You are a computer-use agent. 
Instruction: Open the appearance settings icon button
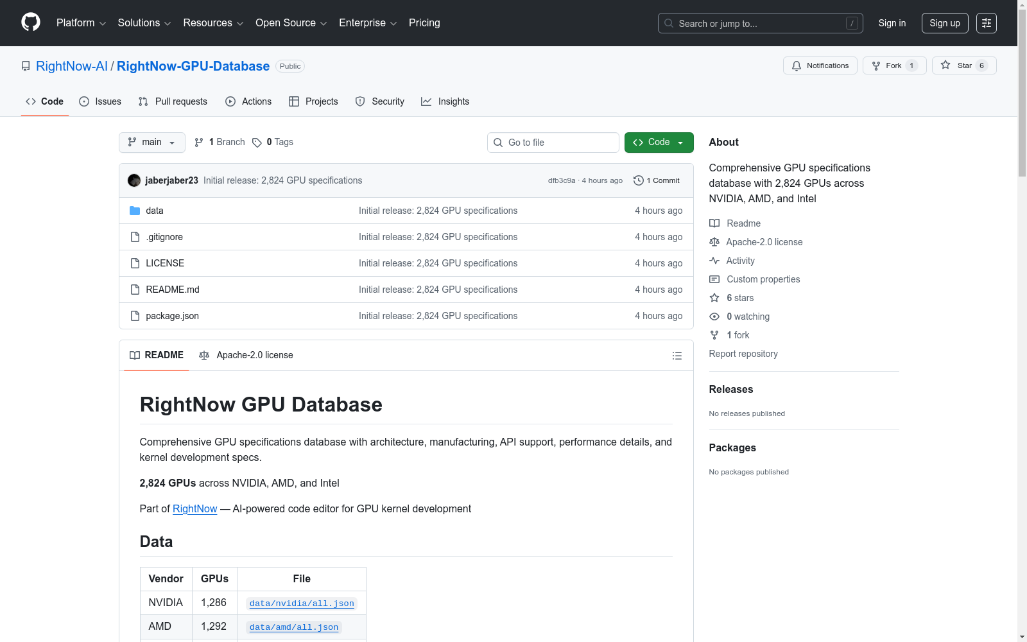coord(987,23)
